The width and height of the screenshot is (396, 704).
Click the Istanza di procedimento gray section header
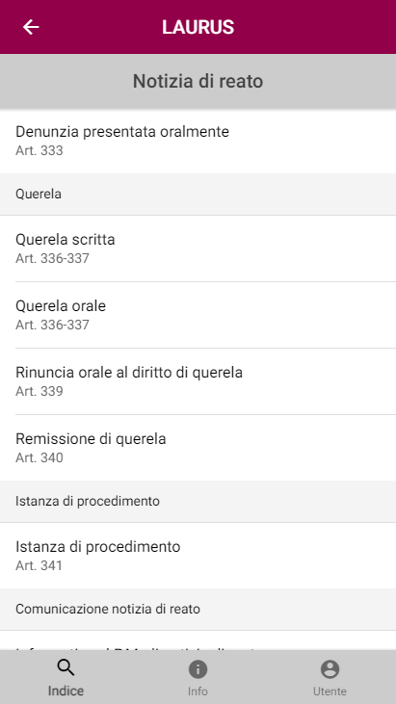pyautogui.click(x=198, y=501)
